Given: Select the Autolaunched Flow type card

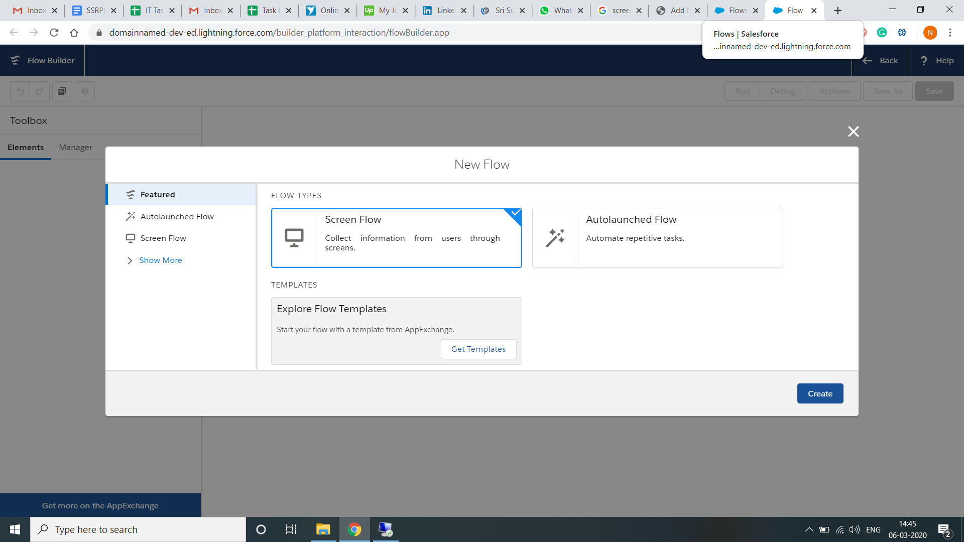Looking at the screenshot, I should point(657,238).
